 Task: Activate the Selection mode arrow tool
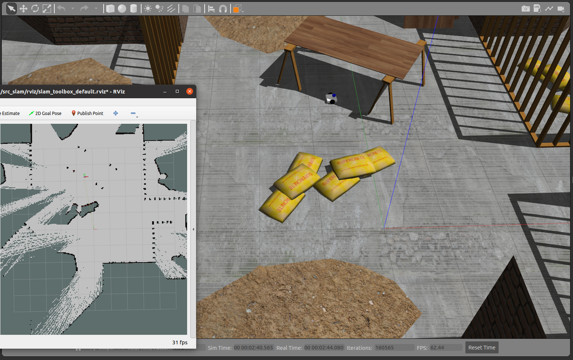pyautogui.click(x=12, y=8)
